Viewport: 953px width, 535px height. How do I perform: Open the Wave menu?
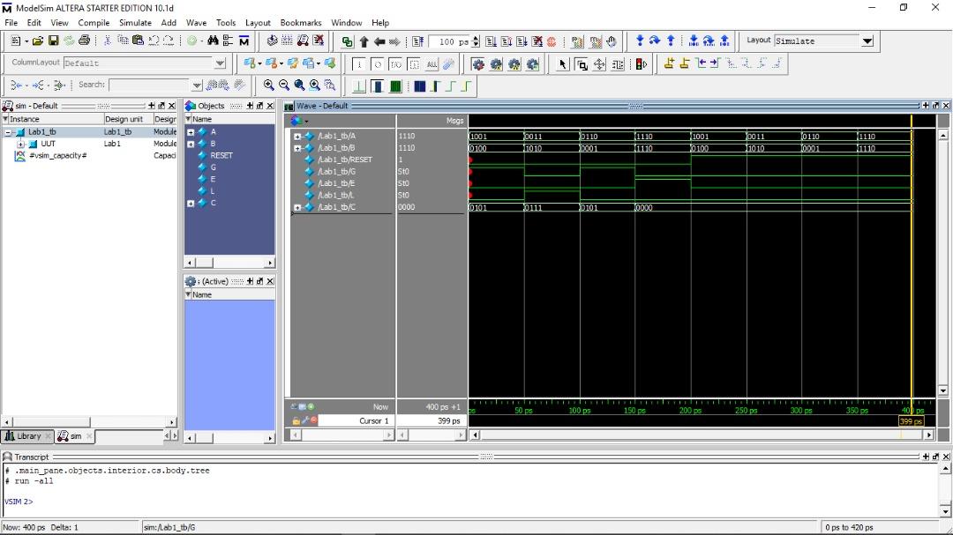pos(196,22)
